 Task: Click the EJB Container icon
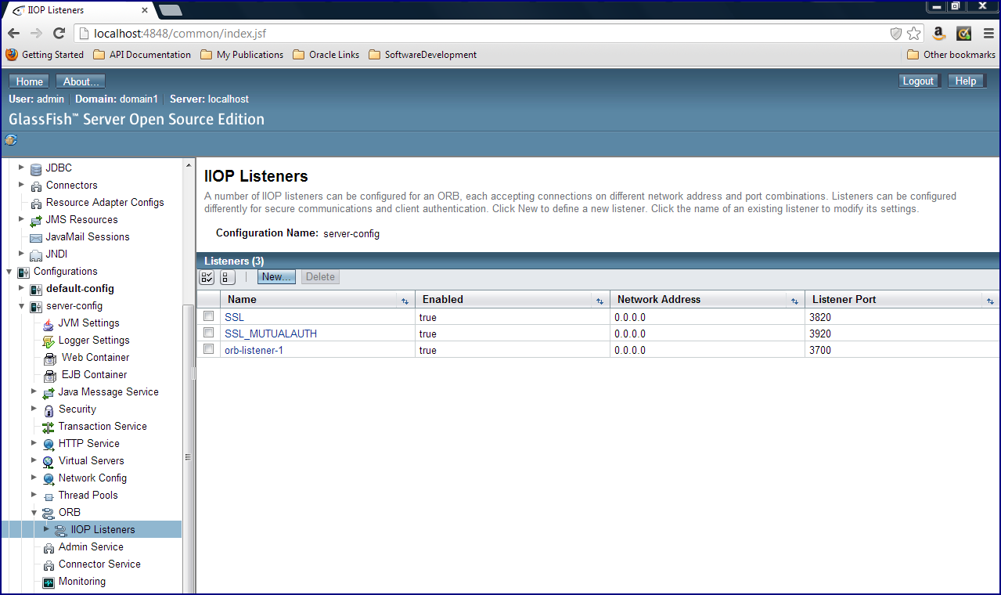pyautogui.click(x=49, y=375)
